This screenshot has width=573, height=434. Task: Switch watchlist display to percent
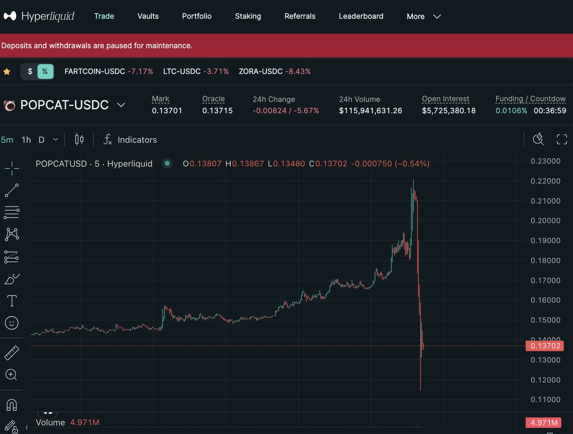[45, 72]
